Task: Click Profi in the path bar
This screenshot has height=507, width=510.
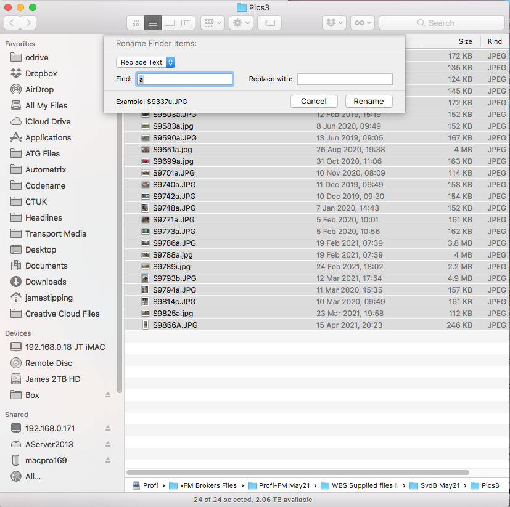Action: pos(146,485)
